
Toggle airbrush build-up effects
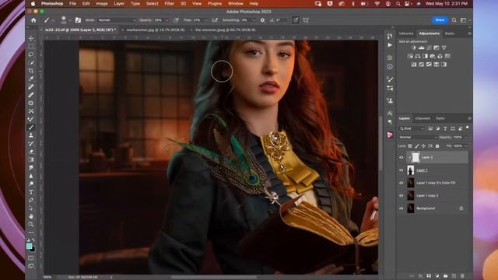coord(215,20)
